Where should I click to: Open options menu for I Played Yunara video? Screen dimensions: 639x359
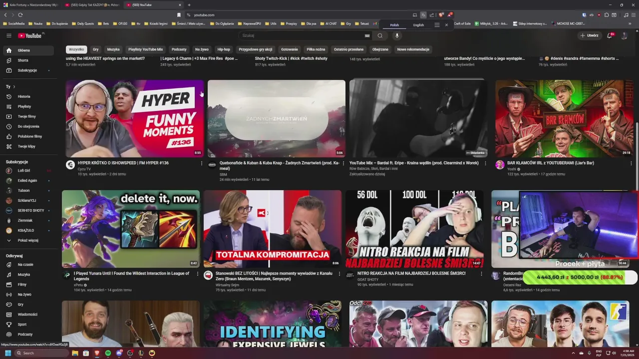tap(198, 274)
